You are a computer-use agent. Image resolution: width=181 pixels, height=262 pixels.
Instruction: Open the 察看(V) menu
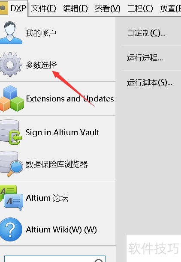coord(107,9)
